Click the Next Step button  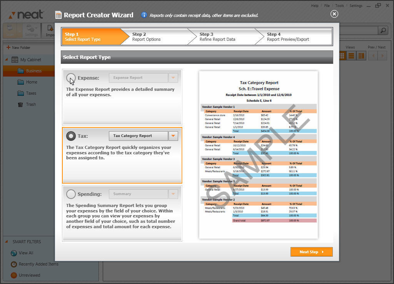(311, 252)
